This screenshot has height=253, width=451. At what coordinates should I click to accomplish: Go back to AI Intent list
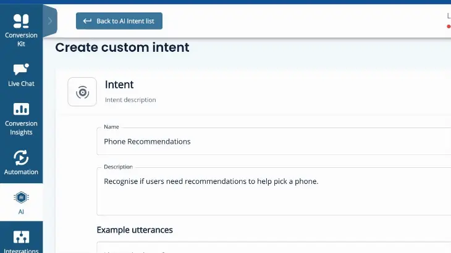(119, 21)
